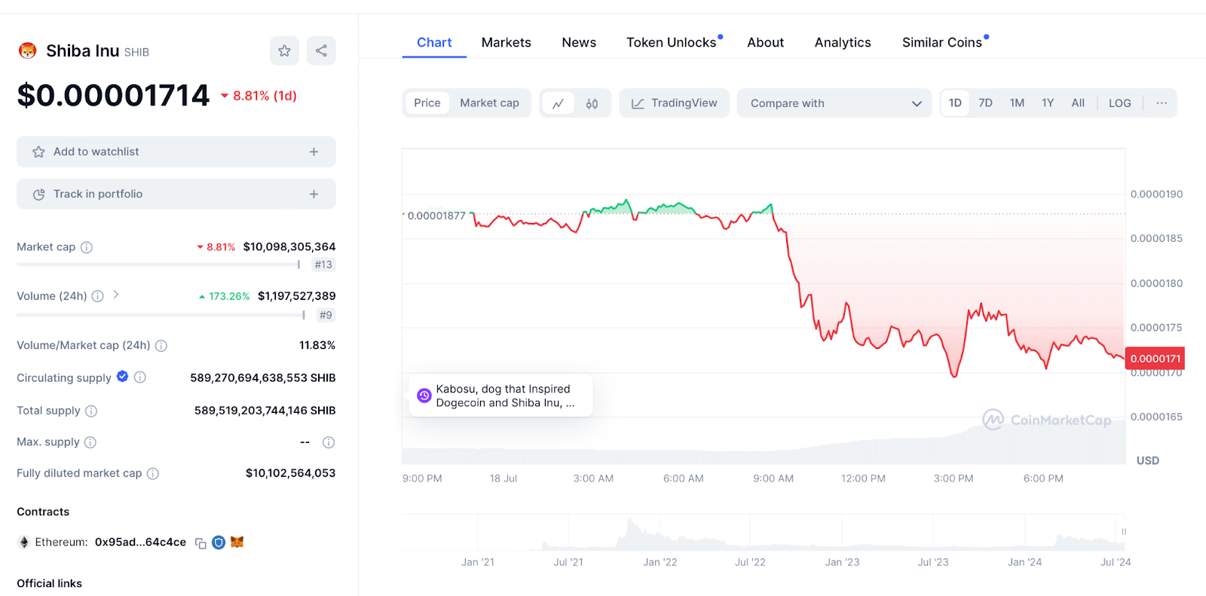Screen dimensions: 1206x596
Task: Click the Volume/Market cap (24h) info icon
Action: (x=161, y=346)
